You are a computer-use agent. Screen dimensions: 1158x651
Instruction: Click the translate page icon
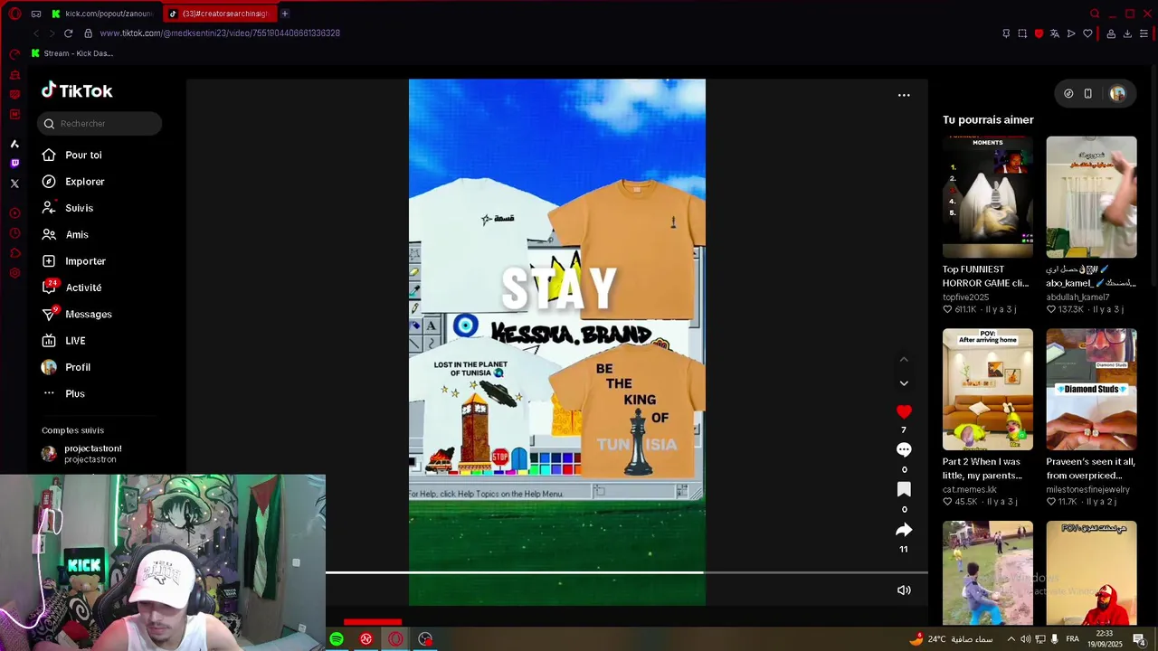1055,33
